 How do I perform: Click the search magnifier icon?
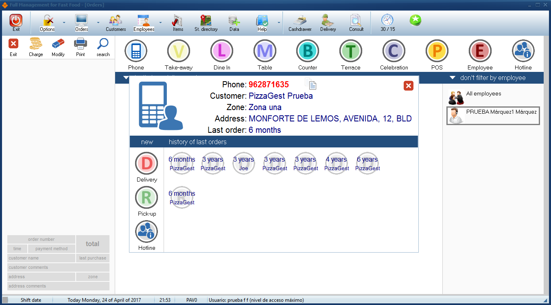[103, 43]
